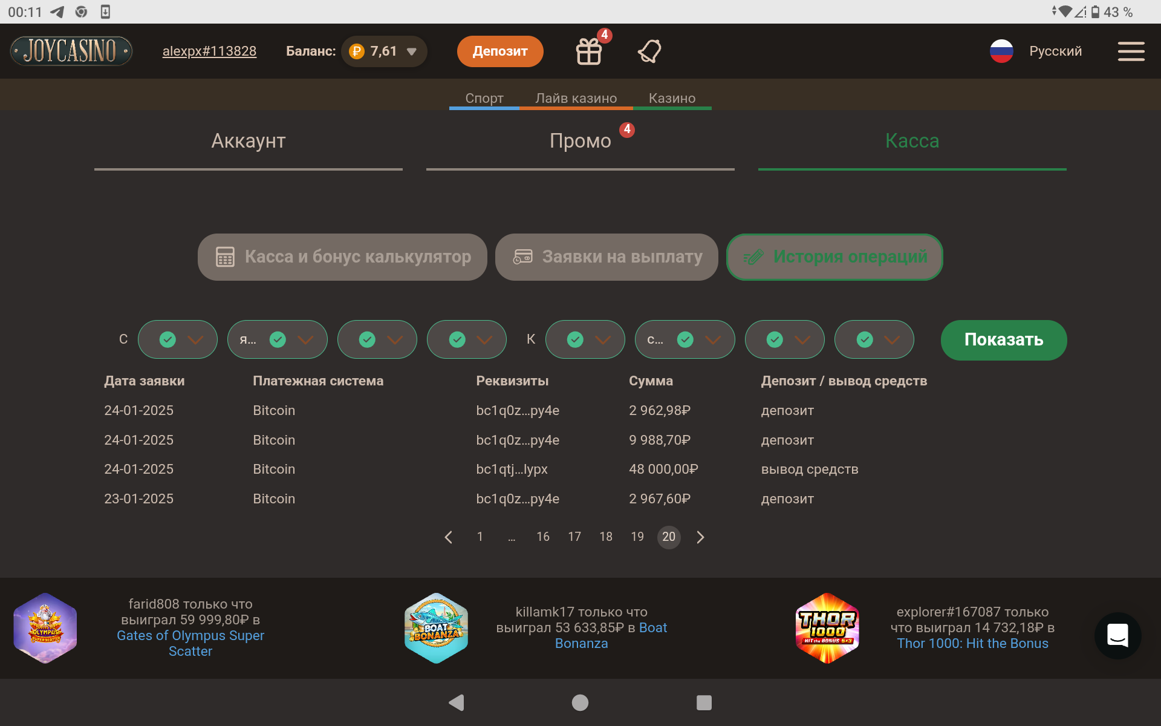The image size is (1161, 726).
Task: Switch to the Аккаунт tab
Action: (248, 141)
